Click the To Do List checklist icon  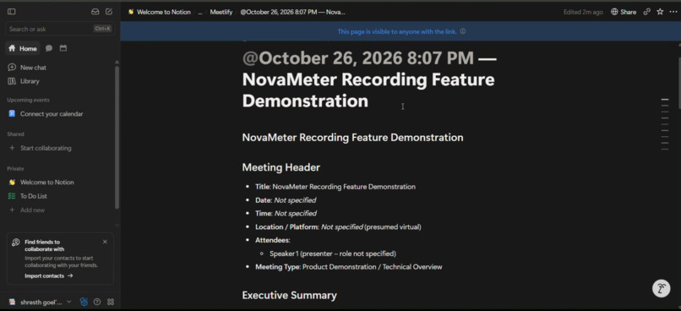pos(12,196)
